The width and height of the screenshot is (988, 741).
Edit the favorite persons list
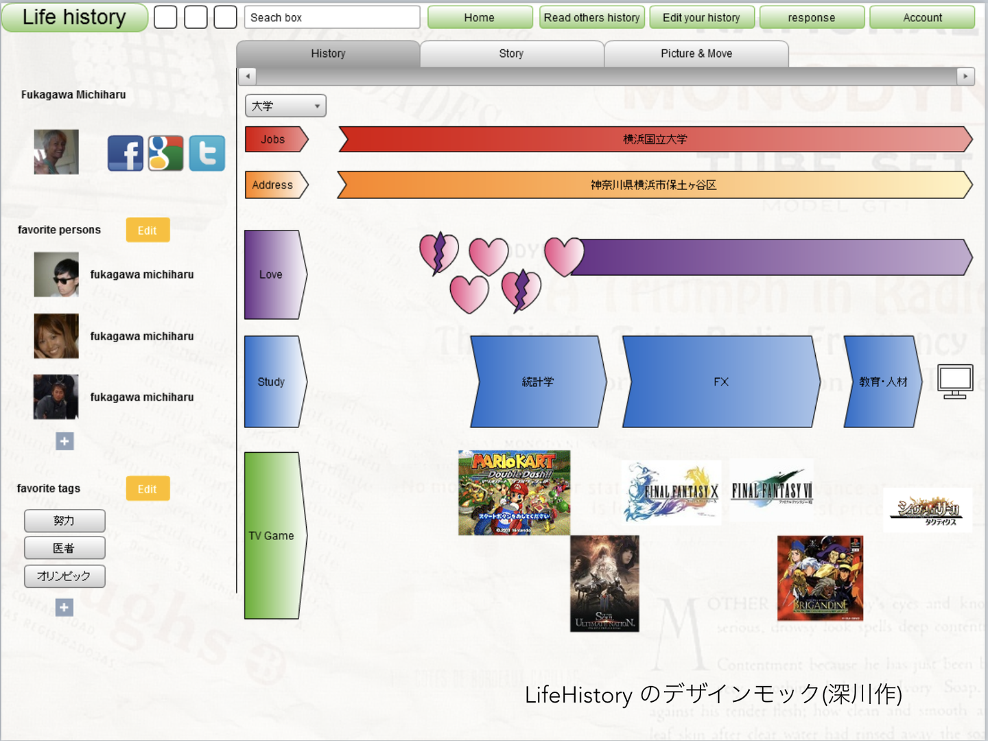148,231
